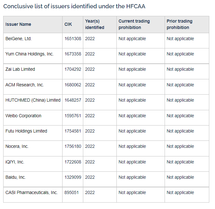Click the page heading about HFCAA issuers
The width and height of the screenshot is (215, 209).
(74, 6)
